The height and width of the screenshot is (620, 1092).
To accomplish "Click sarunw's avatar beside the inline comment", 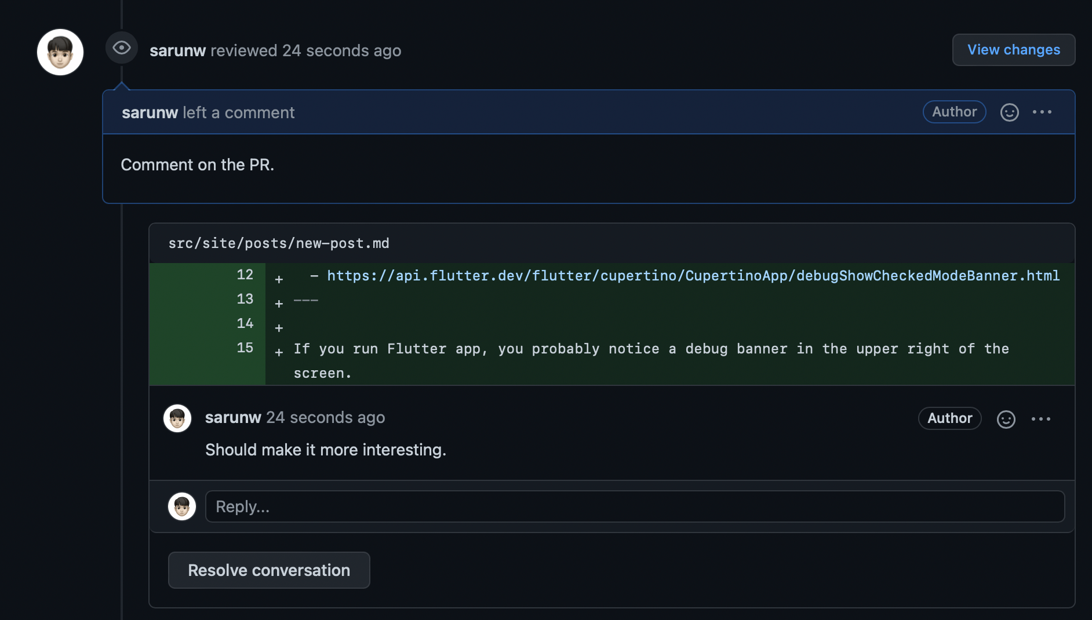I will tap(177, 418).
